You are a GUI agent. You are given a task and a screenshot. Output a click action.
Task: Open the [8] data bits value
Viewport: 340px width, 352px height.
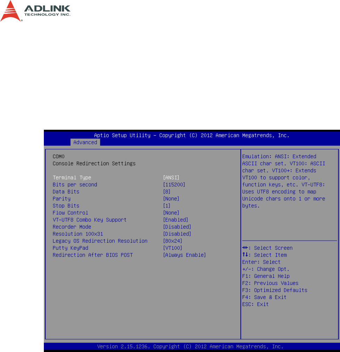[167, 192]
